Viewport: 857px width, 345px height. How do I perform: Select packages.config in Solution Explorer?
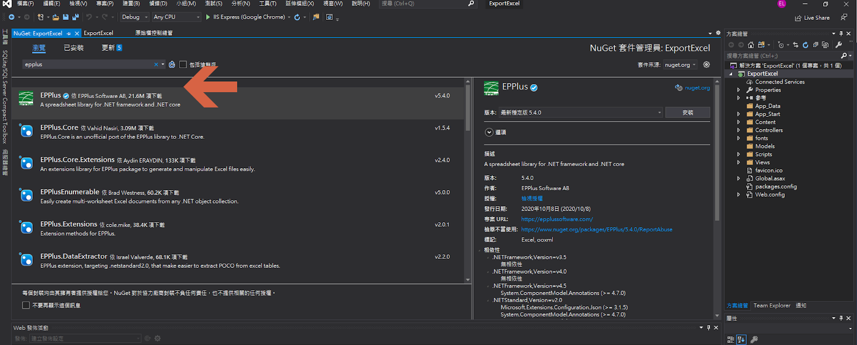pyautogui.click(x=776, y=186)
